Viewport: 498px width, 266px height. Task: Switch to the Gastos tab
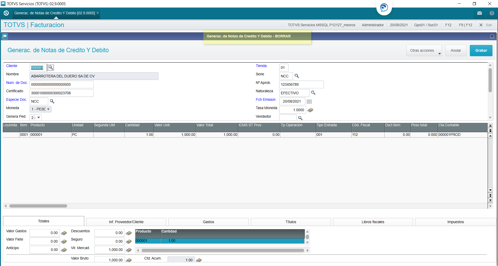(x=208, y=222)
